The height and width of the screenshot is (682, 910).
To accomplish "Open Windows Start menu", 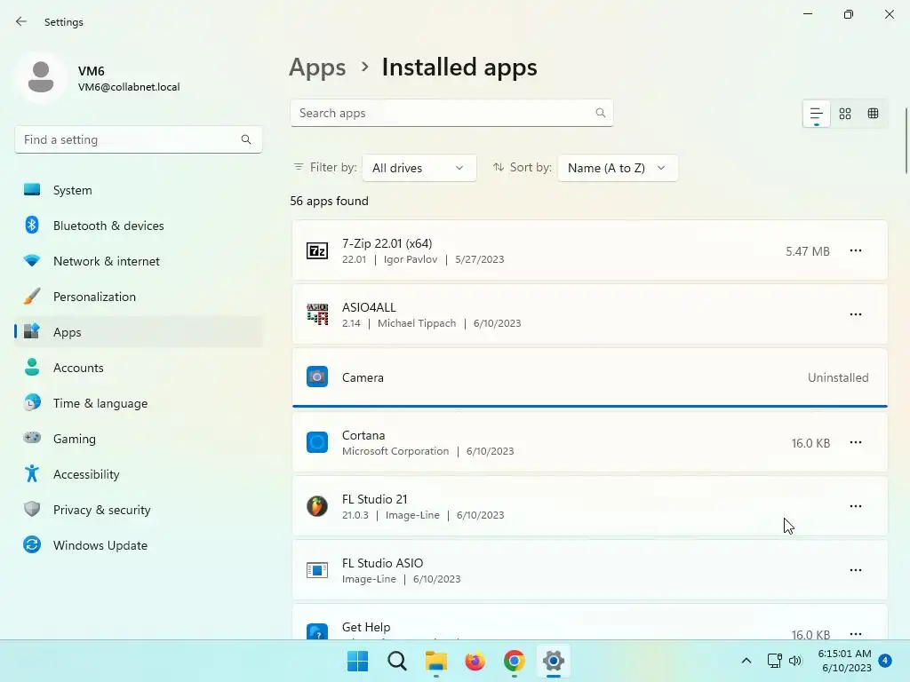I will 357,661.
